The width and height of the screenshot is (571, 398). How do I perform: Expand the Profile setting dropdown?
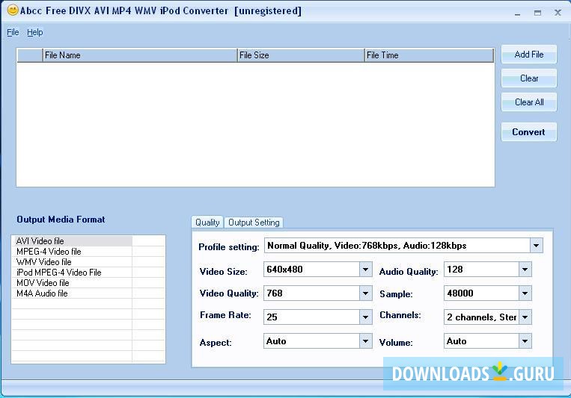tap(536, 246)
